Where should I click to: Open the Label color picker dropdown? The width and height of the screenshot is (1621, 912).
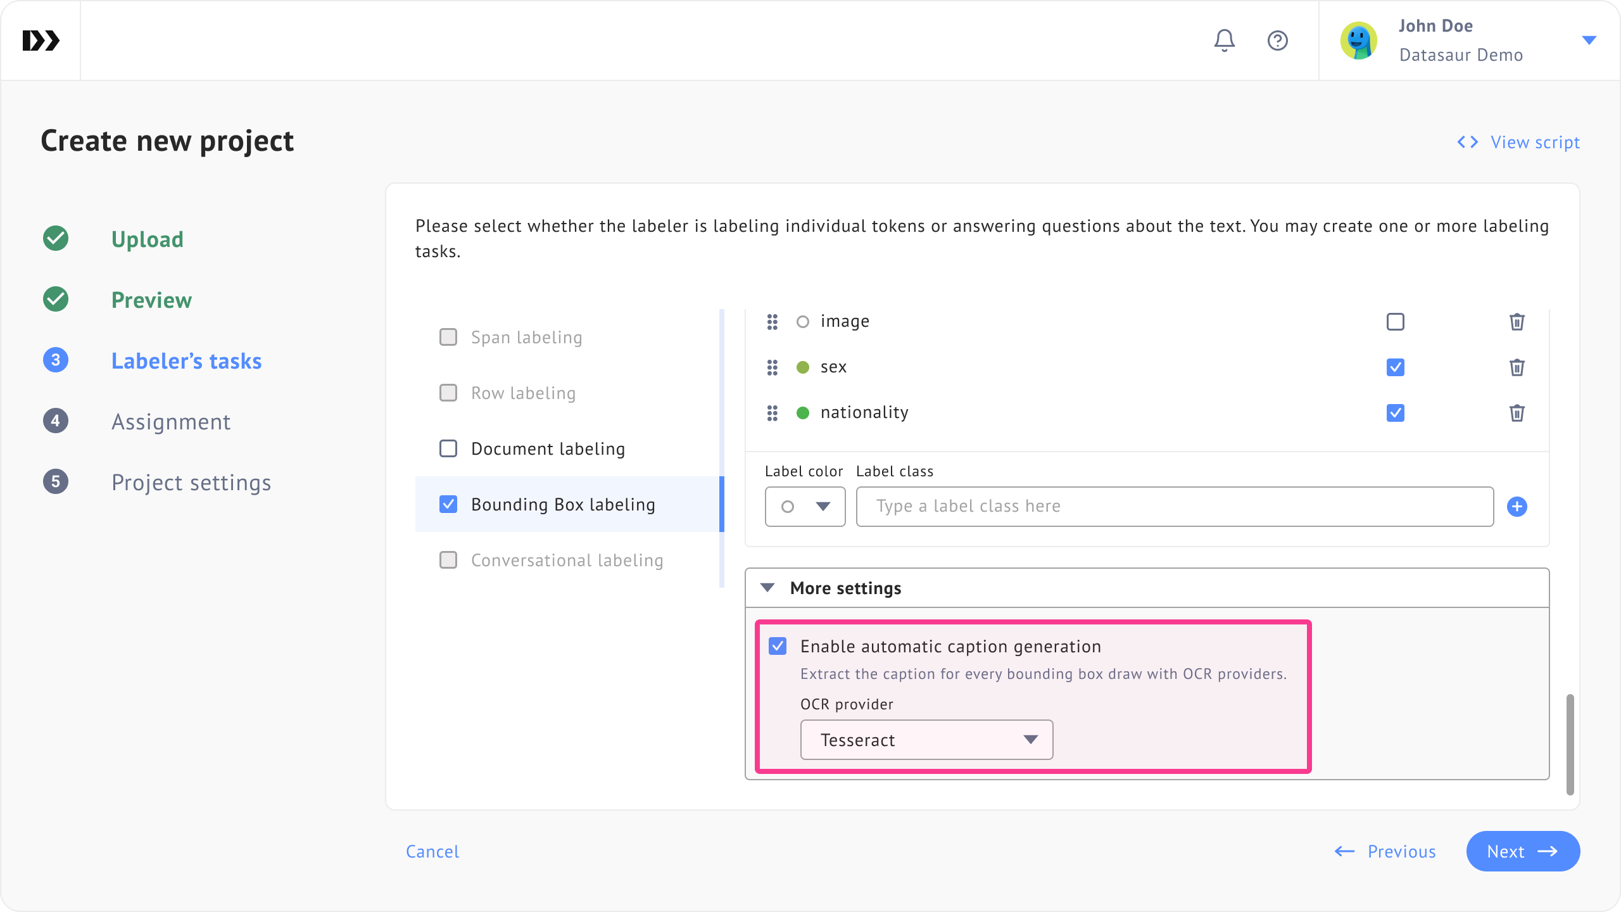[x=805, y=507]
